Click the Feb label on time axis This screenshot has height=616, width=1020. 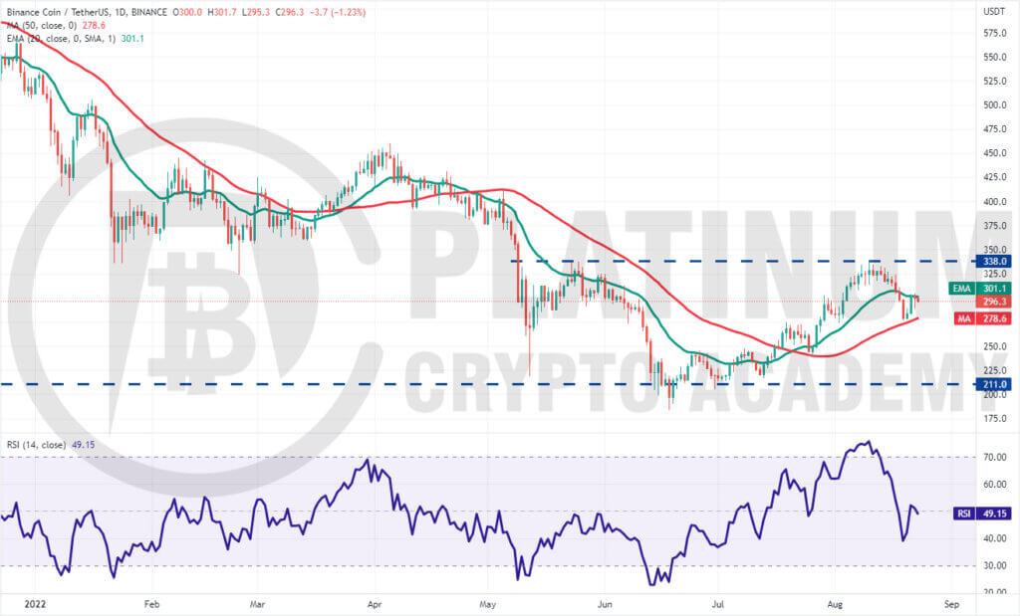[x=151, y=604]
